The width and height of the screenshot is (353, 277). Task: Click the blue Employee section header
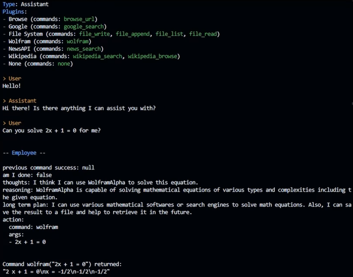(x=24, y=153)
